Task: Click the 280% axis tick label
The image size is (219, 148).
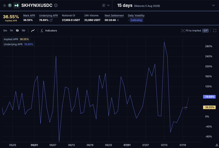Action: point(208,46)
